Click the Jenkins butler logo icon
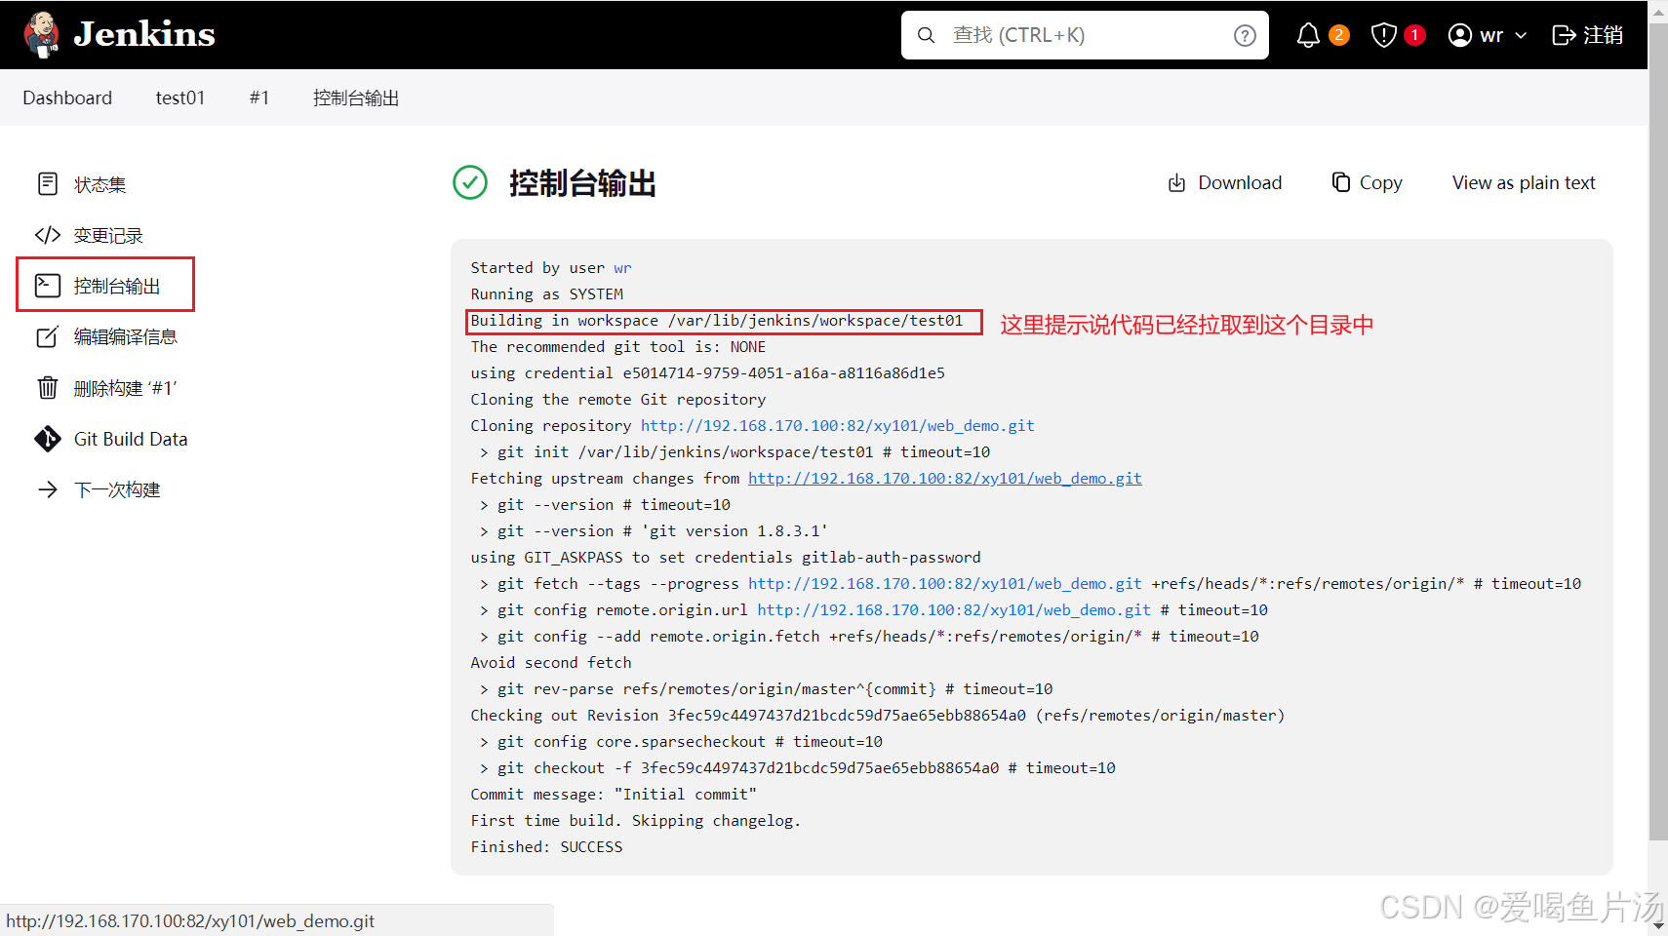The width and height of the screenshot is (1668, 936). 41,35
